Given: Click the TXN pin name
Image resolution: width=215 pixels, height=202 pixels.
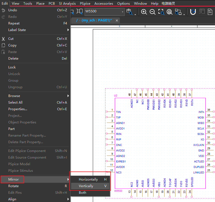Looking at the screenshot, I should click(x=118, y=112).
